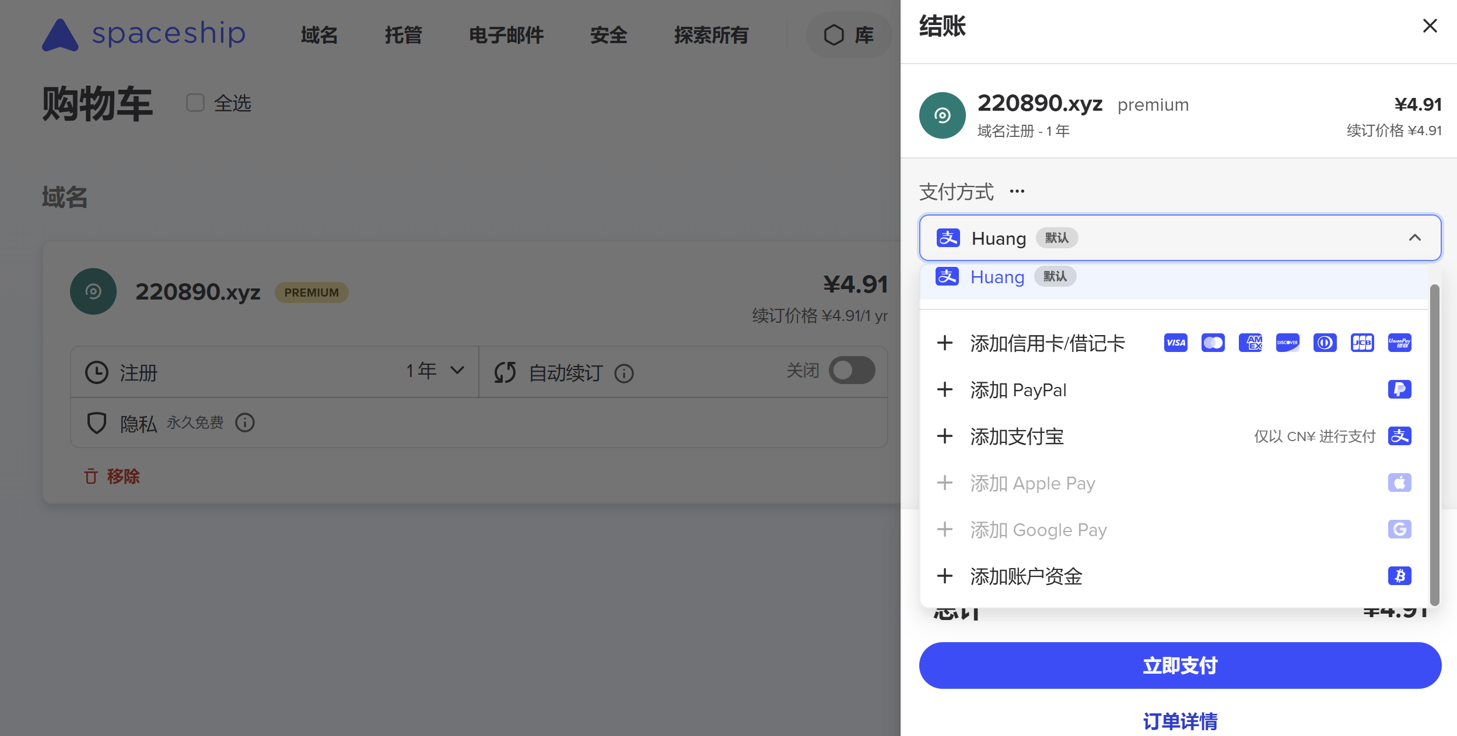Click info icon next to 自动续订

click(624, 373)
